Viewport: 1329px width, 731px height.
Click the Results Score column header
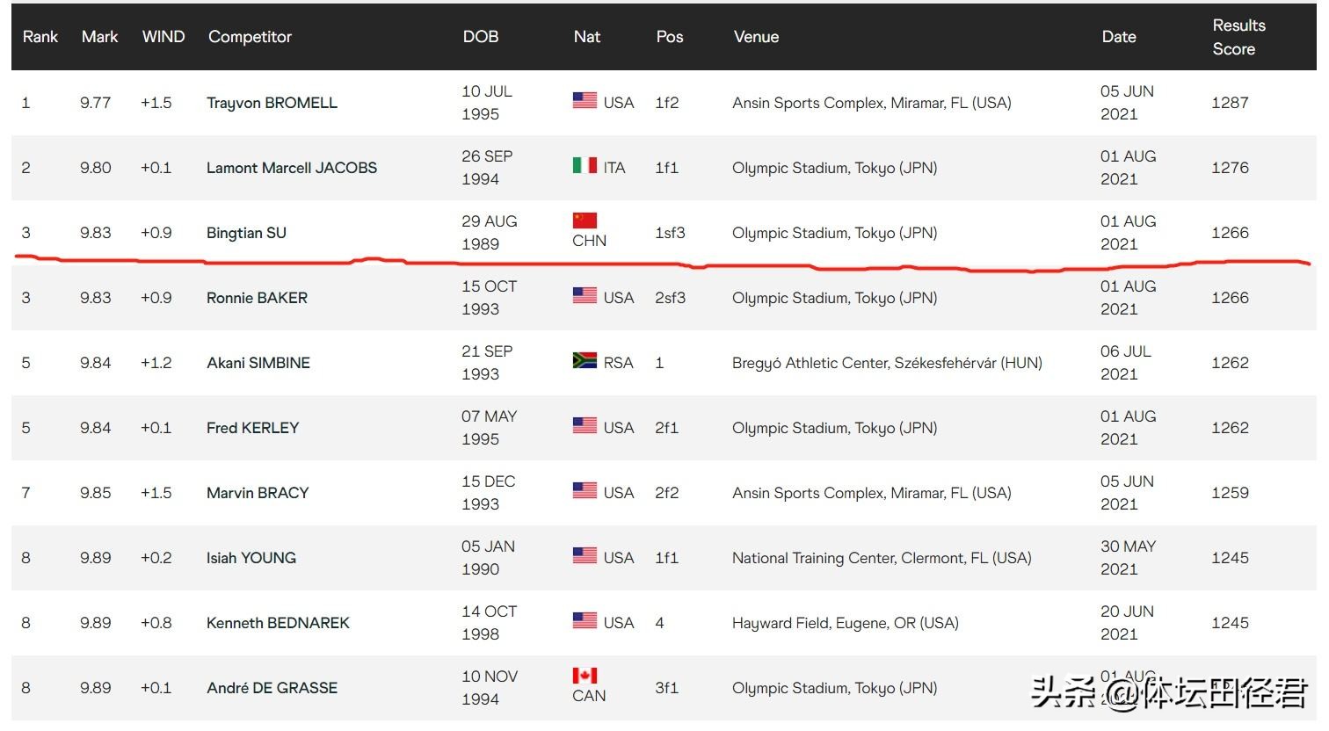coord(1238,37)
